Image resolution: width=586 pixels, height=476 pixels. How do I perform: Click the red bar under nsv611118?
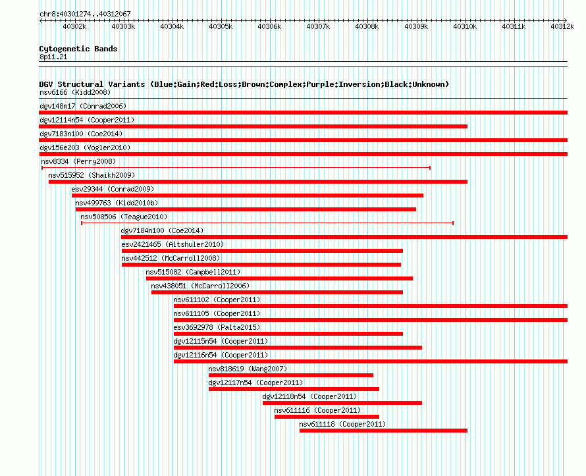pyautogui.click(x=383, y=431)
